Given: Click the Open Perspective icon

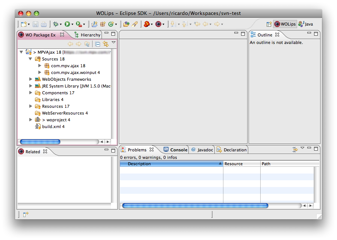Looking at the screenshot, I should pos(269,24).
